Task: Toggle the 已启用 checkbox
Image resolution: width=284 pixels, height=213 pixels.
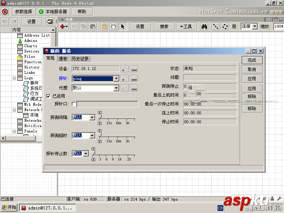Action: (48, 96)
